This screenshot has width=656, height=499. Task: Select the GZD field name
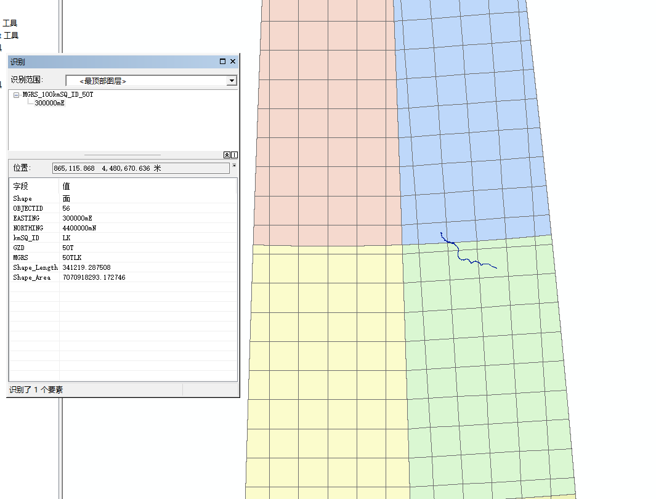[19, 248]
